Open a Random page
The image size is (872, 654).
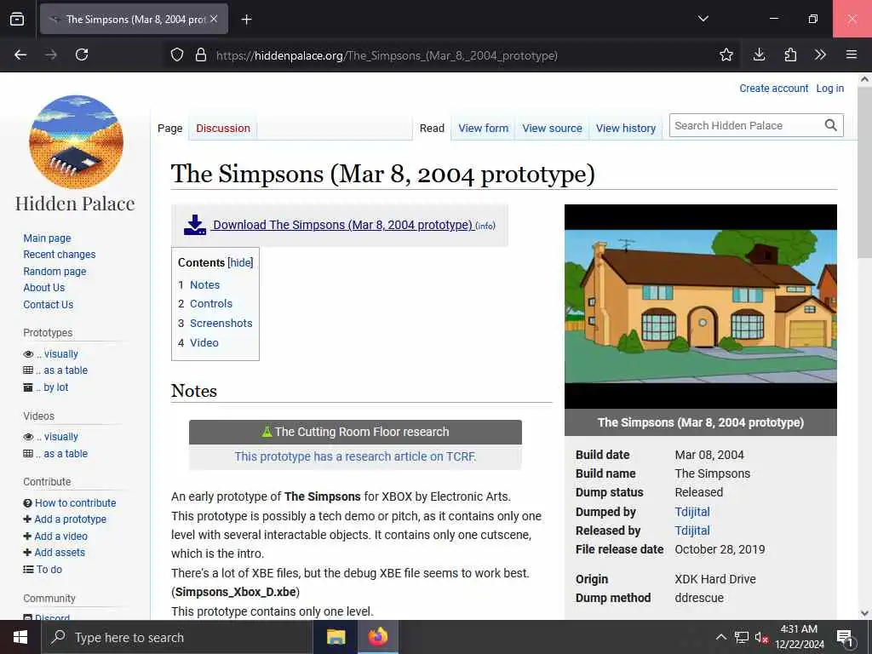pyautogui.click(x=54, y=272)
